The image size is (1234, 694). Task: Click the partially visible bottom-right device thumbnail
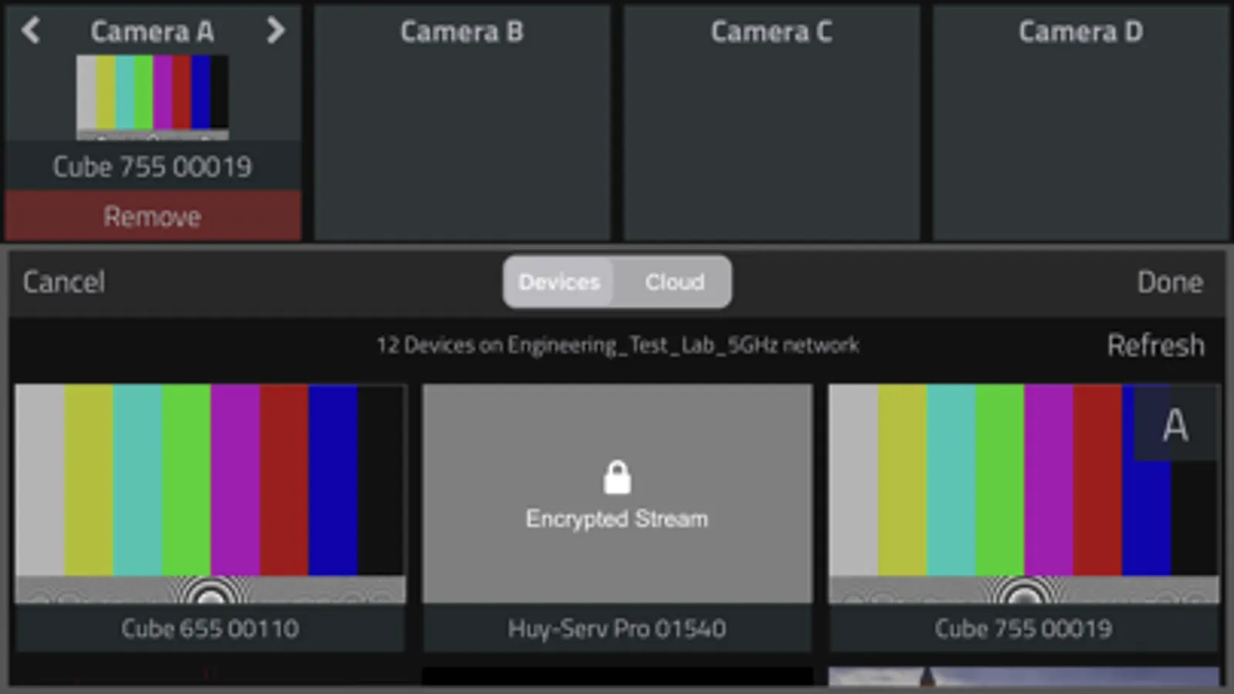coord(1023,677)
